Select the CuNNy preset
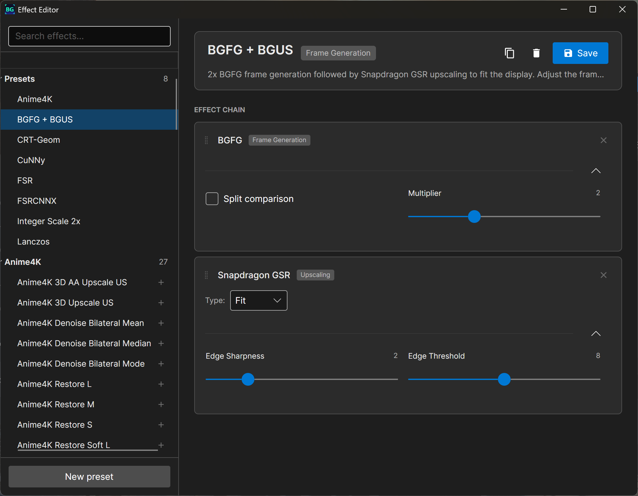 point(89,160)
